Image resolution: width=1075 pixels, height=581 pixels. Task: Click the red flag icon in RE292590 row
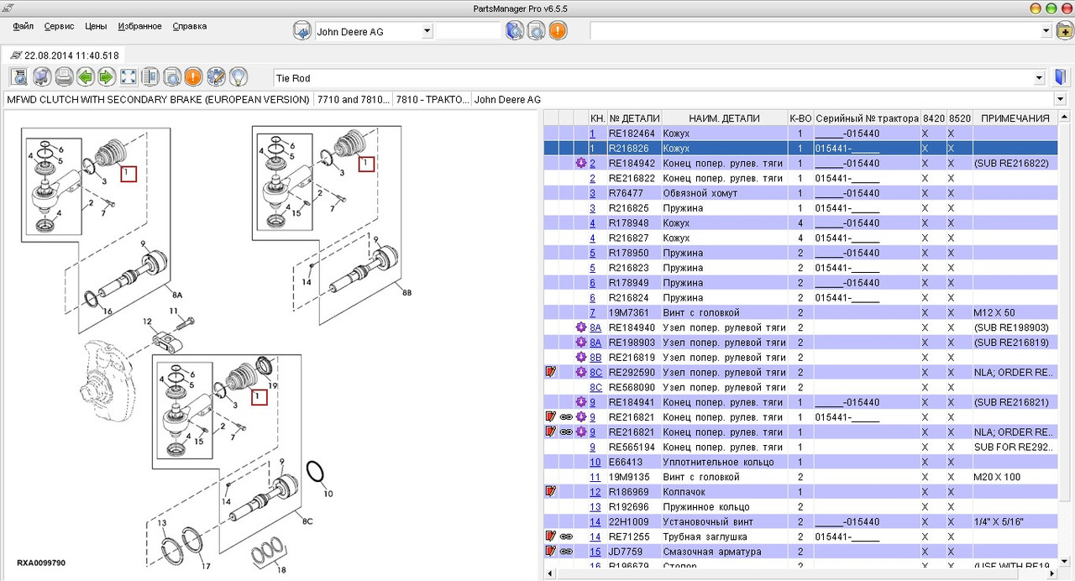tap(551, 372)
